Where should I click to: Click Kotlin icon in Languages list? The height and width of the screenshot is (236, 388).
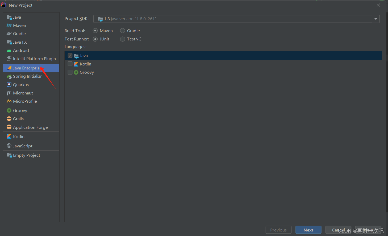click(76, 64)
